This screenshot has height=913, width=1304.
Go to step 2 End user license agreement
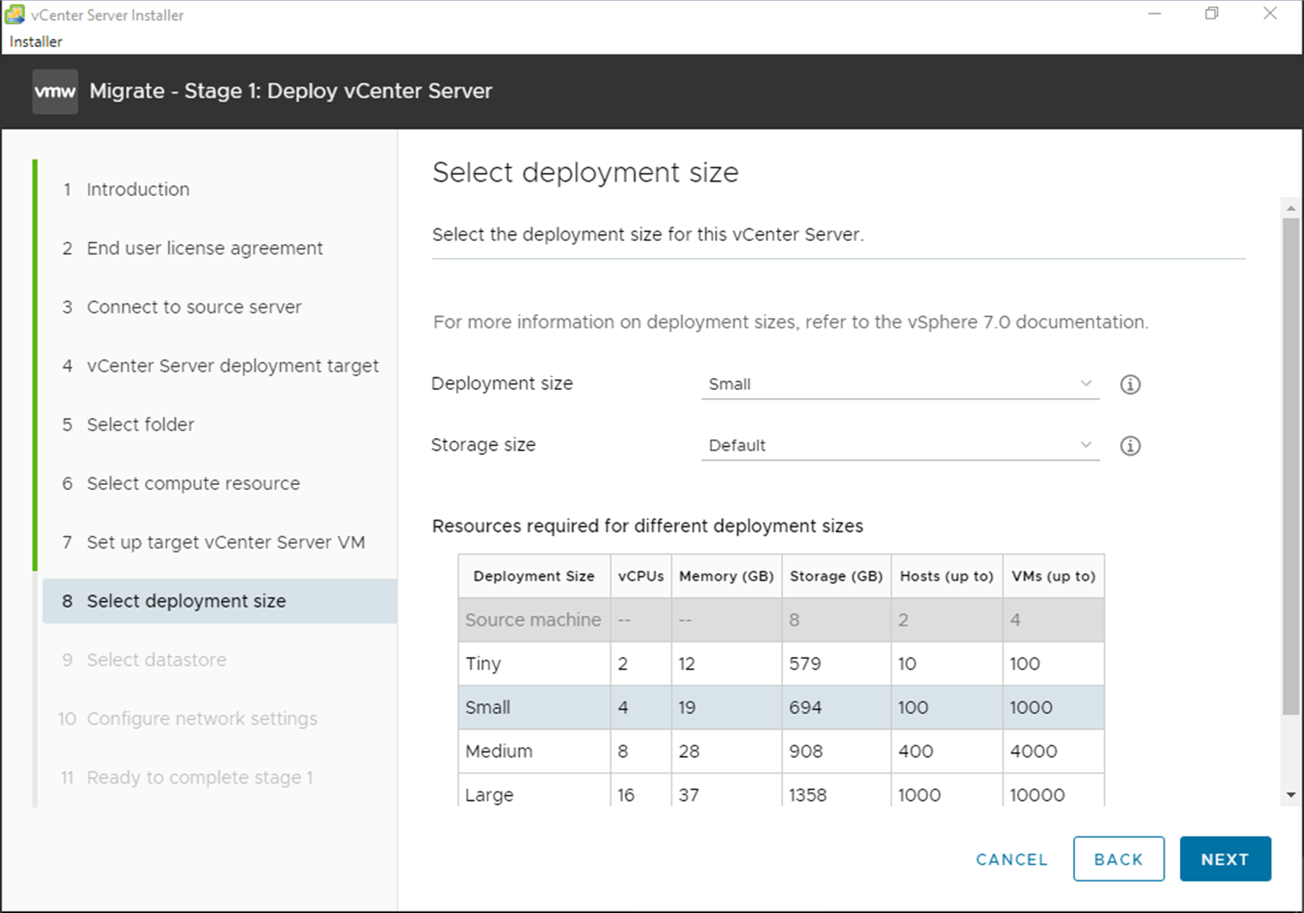click(204, 248)
